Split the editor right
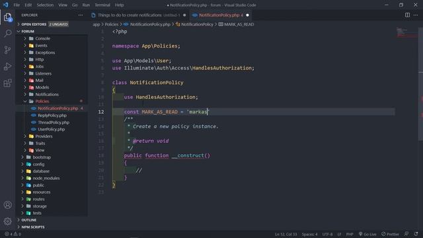Screen dimensions: 423x238 coord(407,15)
